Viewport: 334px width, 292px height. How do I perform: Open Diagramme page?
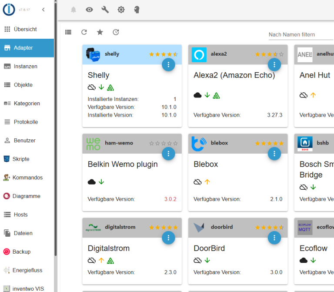[27, 196]
